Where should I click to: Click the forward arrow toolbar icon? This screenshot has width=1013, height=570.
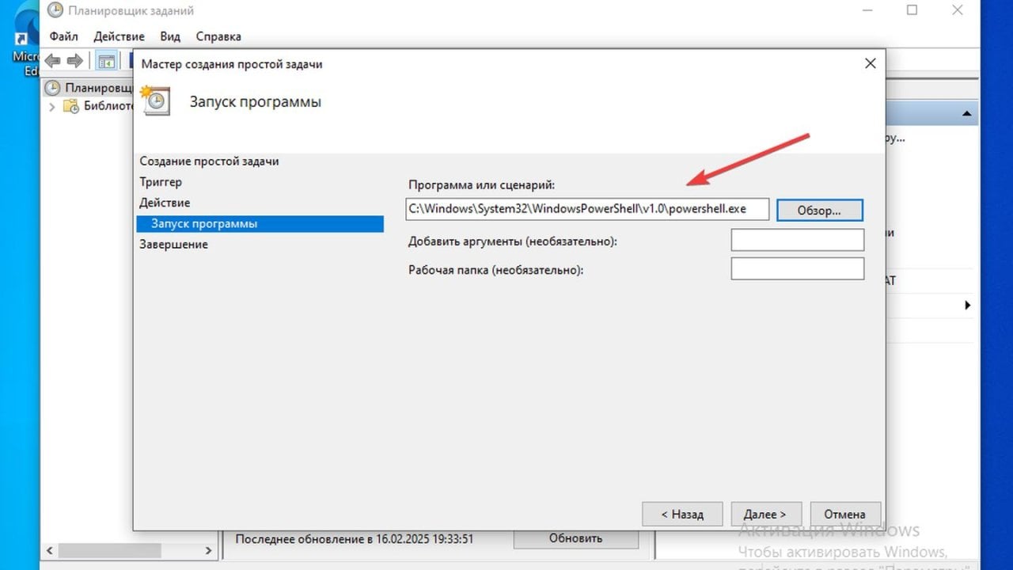(x=75, y=61)
